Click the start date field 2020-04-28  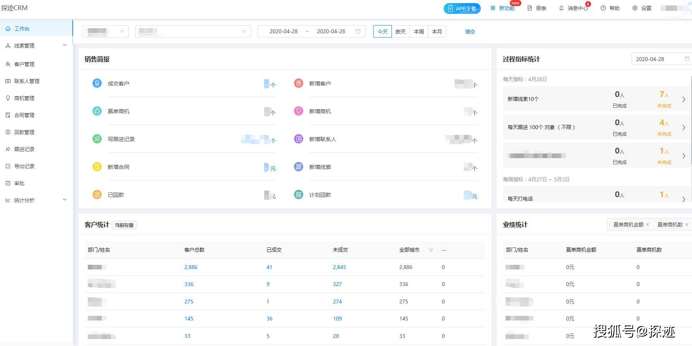(284, 31)
